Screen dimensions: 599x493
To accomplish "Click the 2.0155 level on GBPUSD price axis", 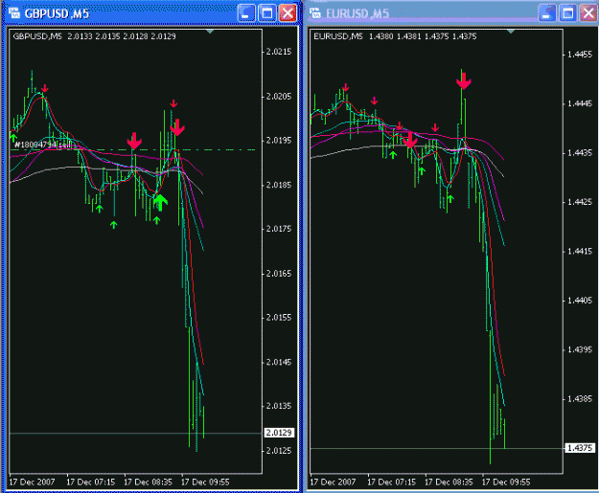I will pos(279,318).
